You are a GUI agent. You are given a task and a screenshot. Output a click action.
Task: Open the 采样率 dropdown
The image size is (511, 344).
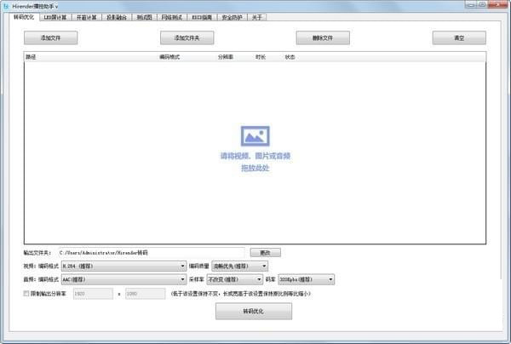235,279
